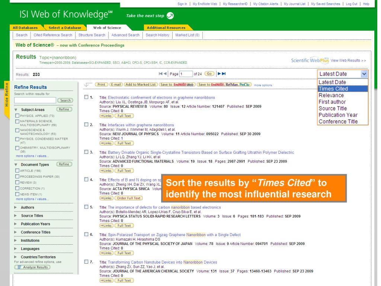Go to the previous results page icon

coord(165,74)
